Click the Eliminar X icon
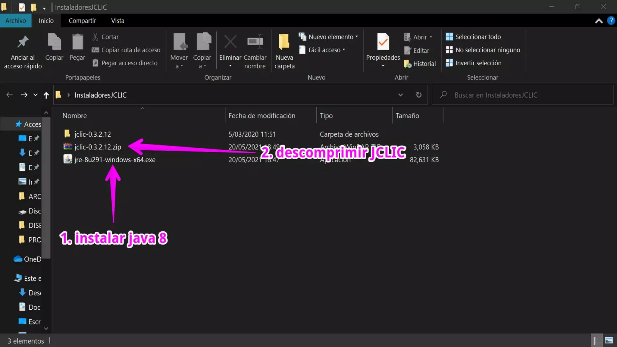The height and width of the screenshot is (347, 617). pyautogui.click(x=230, y=42)
